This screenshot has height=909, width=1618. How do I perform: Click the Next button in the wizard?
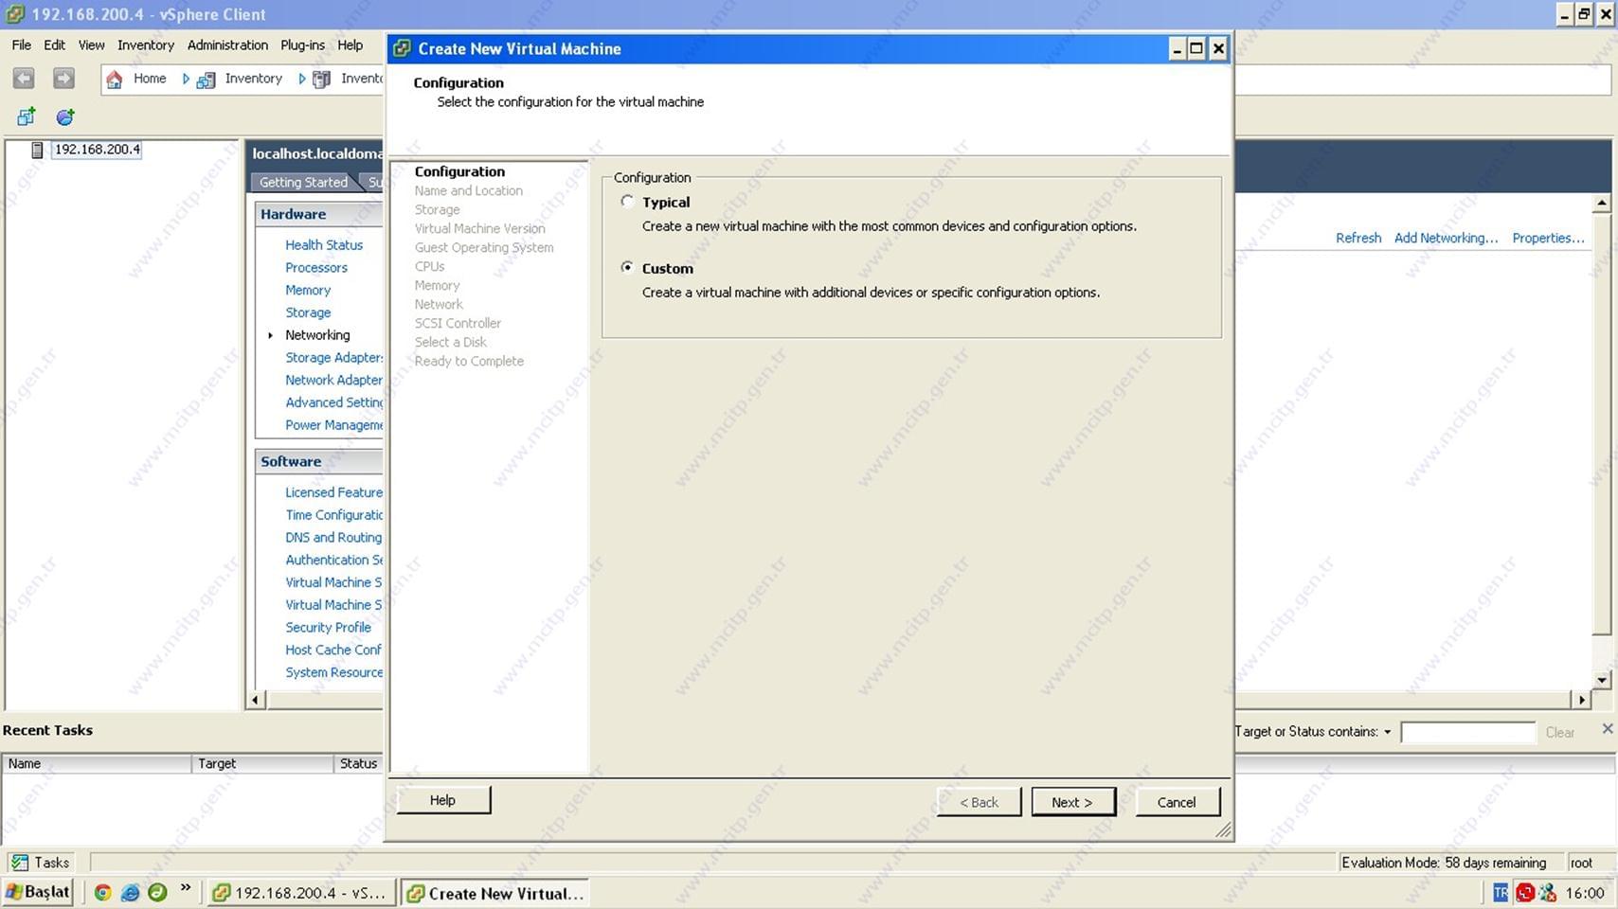point(1073,802)
